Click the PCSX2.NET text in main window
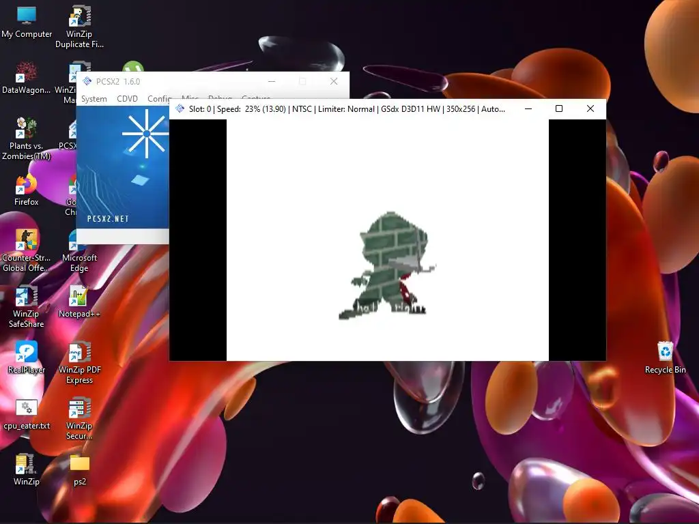 [x=108, y=219]
